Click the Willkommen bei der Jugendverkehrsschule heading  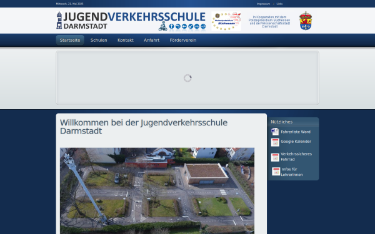pos(144,127)
